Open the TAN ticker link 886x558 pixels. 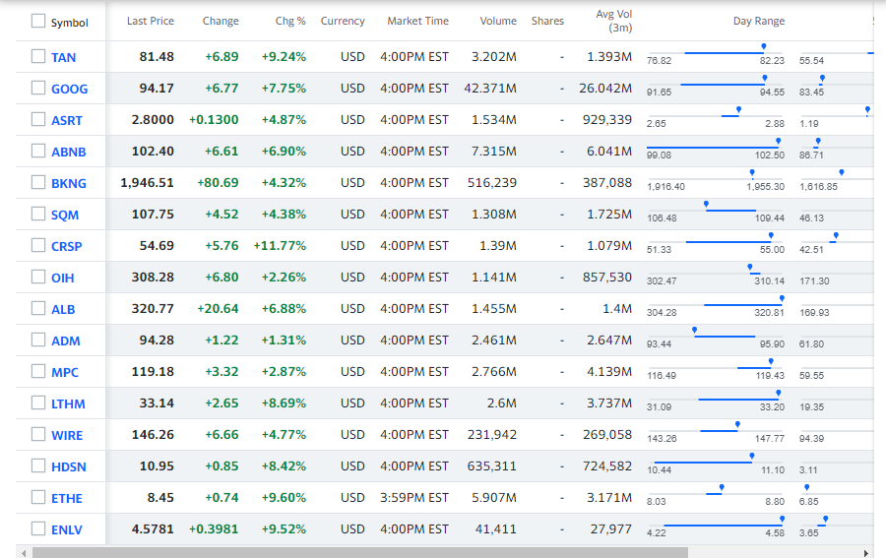point(63,58)
